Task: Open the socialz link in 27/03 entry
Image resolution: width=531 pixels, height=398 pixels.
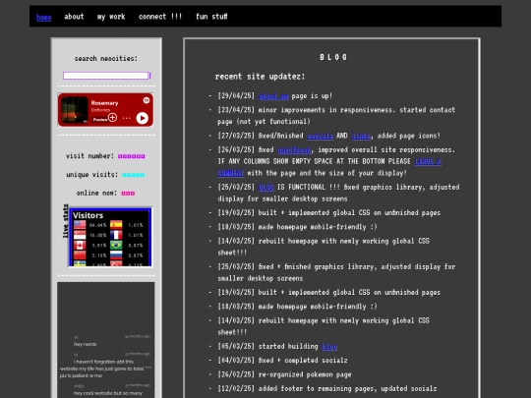Action: coord(320,136)
